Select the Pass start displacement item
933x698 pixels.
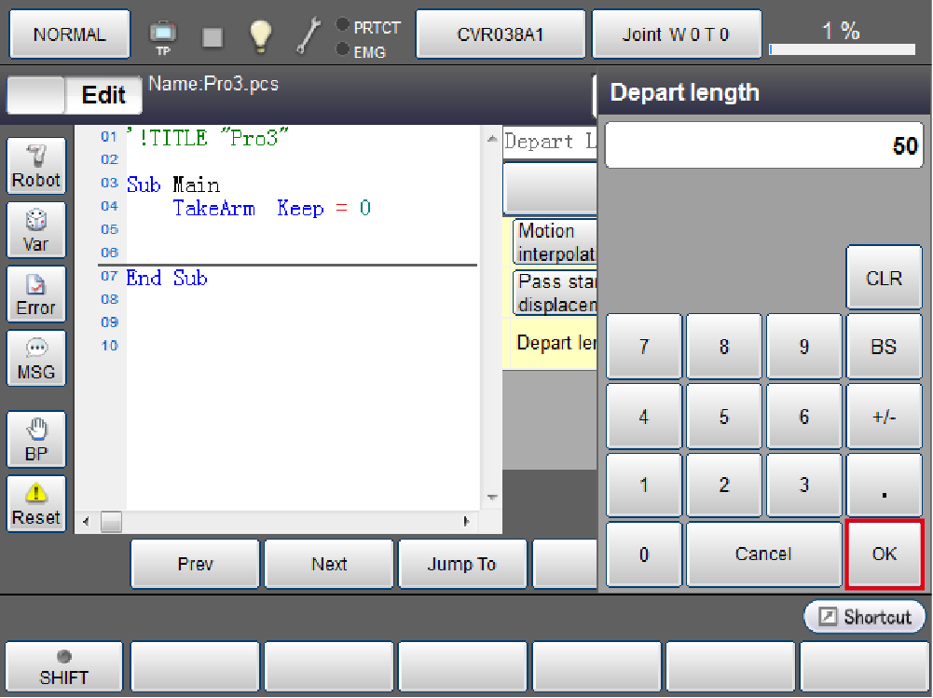click(555, 293)
